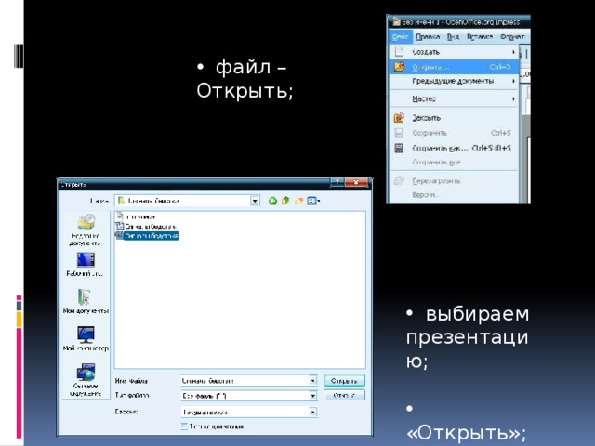Click the Открыть button in Open dialog
Image resolution: width=595 pixels, height=446 pixels.
tap(345, 381)
